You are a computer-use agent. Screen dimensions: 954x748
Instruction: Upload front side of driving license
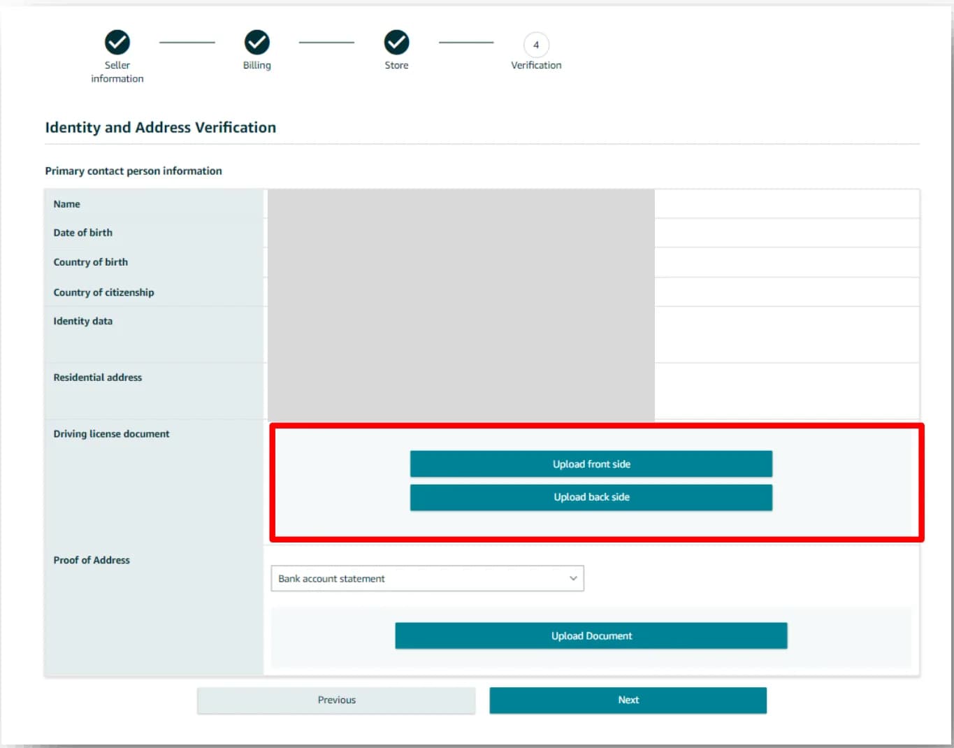tap(591, 464)
